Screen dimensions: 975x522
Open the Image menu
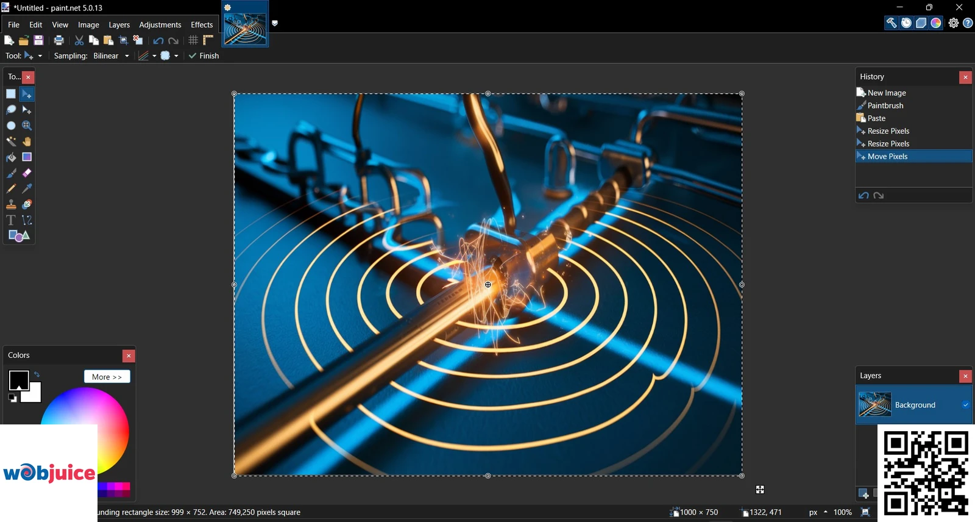point(88,25)
